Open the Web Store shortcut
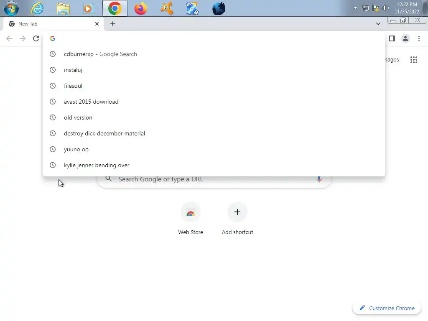Image resolution: width=428 pixels, height=321 pixels. tap(191, 219)
